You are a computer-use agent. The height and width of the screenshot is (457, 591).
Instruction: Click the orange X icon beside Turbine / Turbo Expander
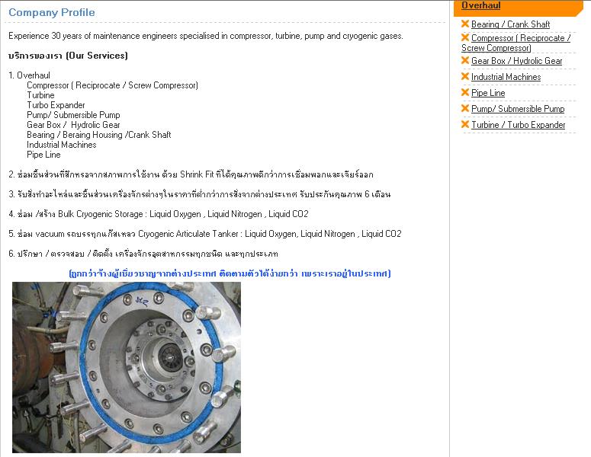pyautogui.click(x=465, y=124)
